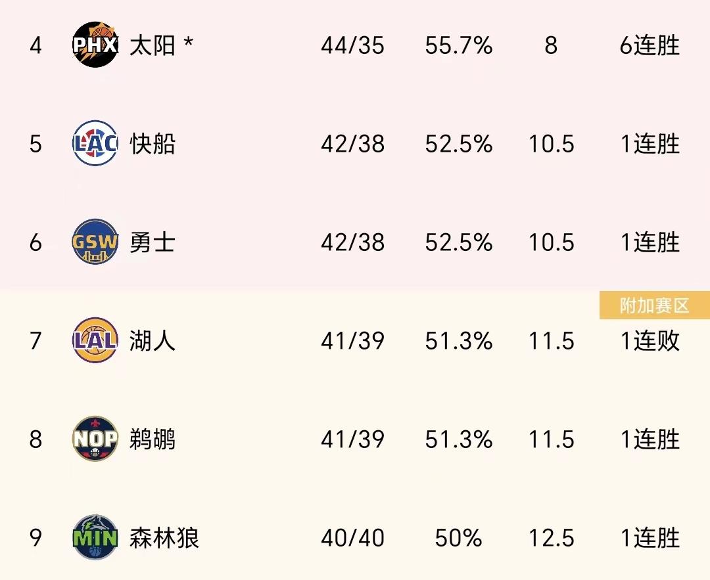
Task: Tap the Timberwolves 50% win rate
Action: 459,538
